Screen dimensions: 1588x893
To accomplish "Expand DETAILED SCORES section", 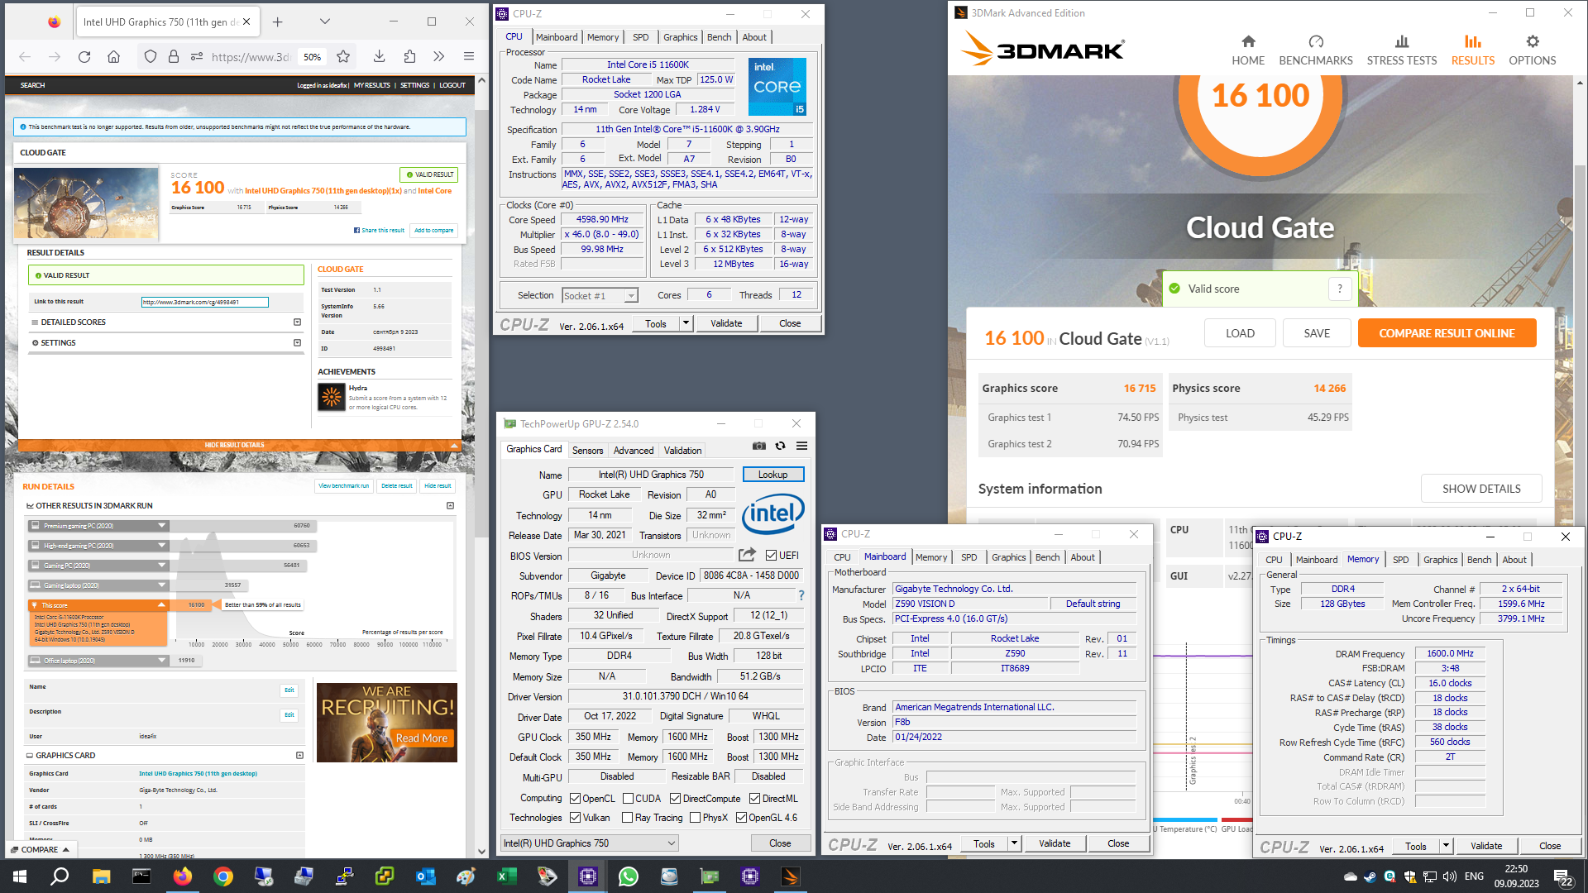I will click(x=165, y=322).
